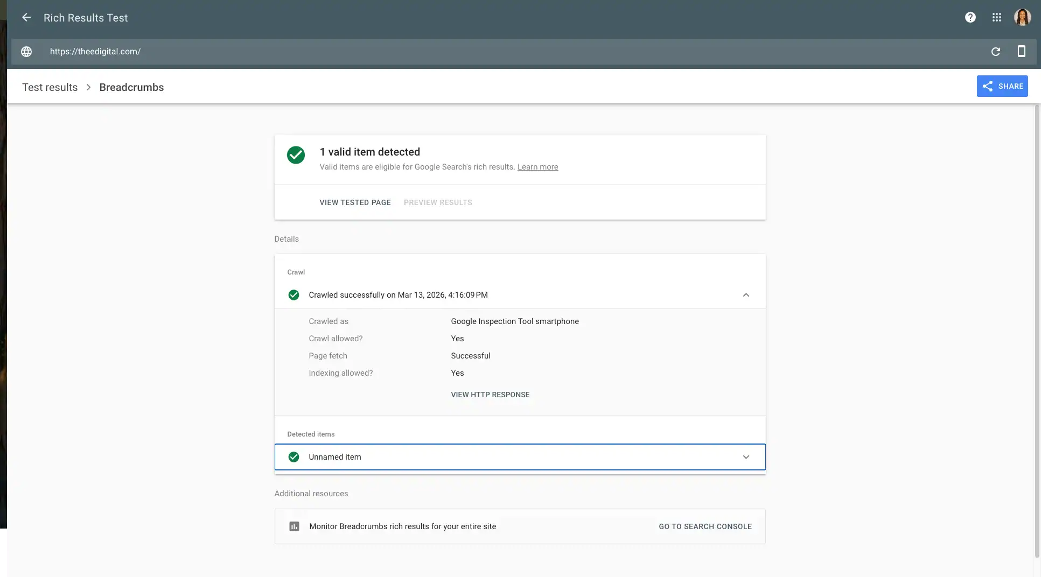This screenshot has width=1041, height=577.
Task: Open the help question mark icon
Action: [x=970, y=18]
